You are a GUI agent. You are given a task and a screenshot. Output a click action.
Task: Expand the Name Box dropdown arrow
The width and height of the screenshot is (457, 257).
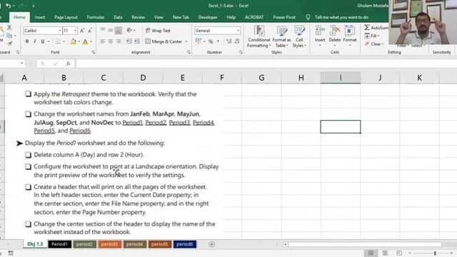[x=22, y=64]
